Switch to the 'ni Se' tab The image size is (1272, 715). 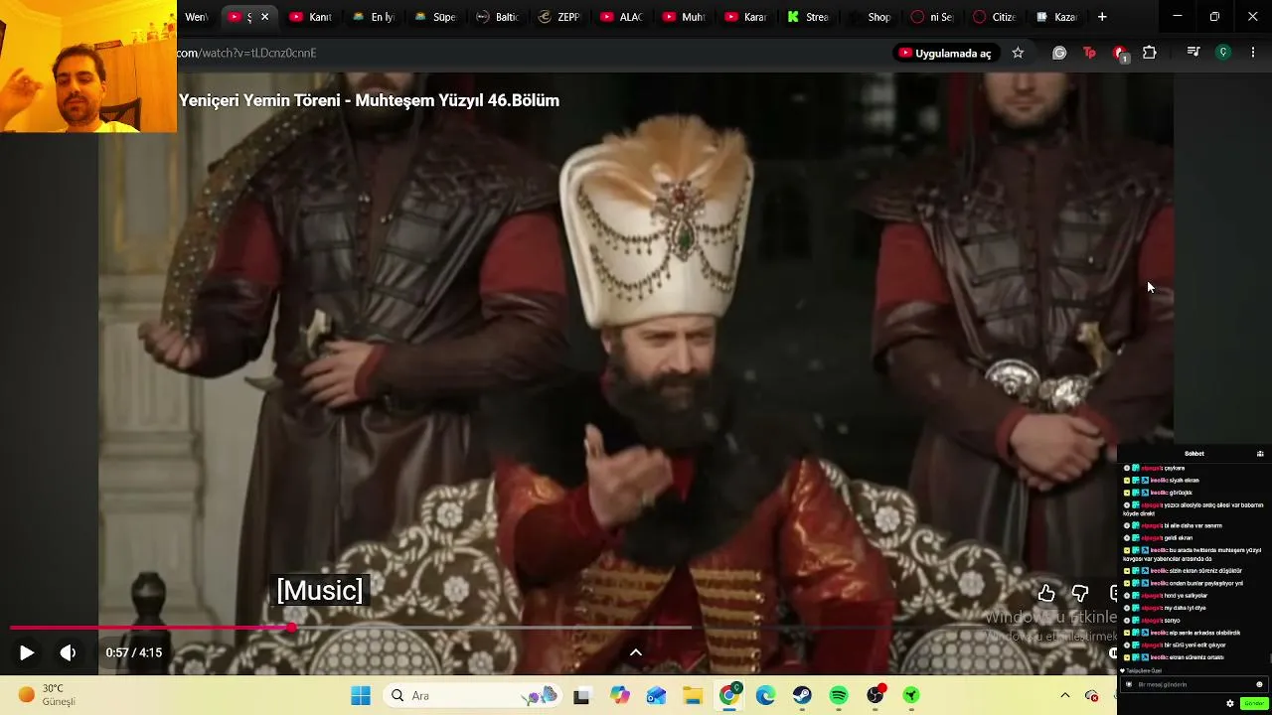[931, 17]
